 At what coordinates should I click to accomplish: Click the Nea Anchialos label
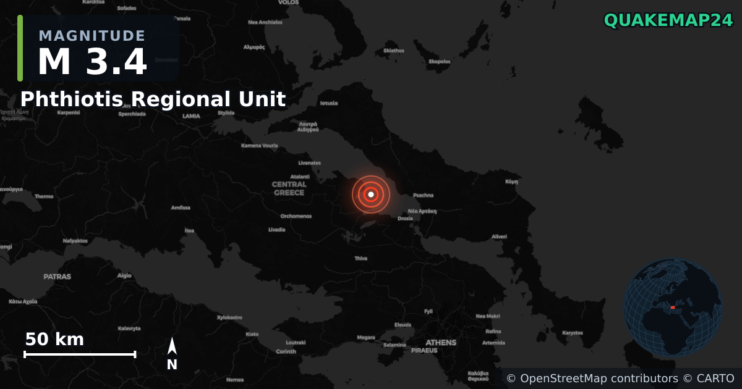[265, 22]
